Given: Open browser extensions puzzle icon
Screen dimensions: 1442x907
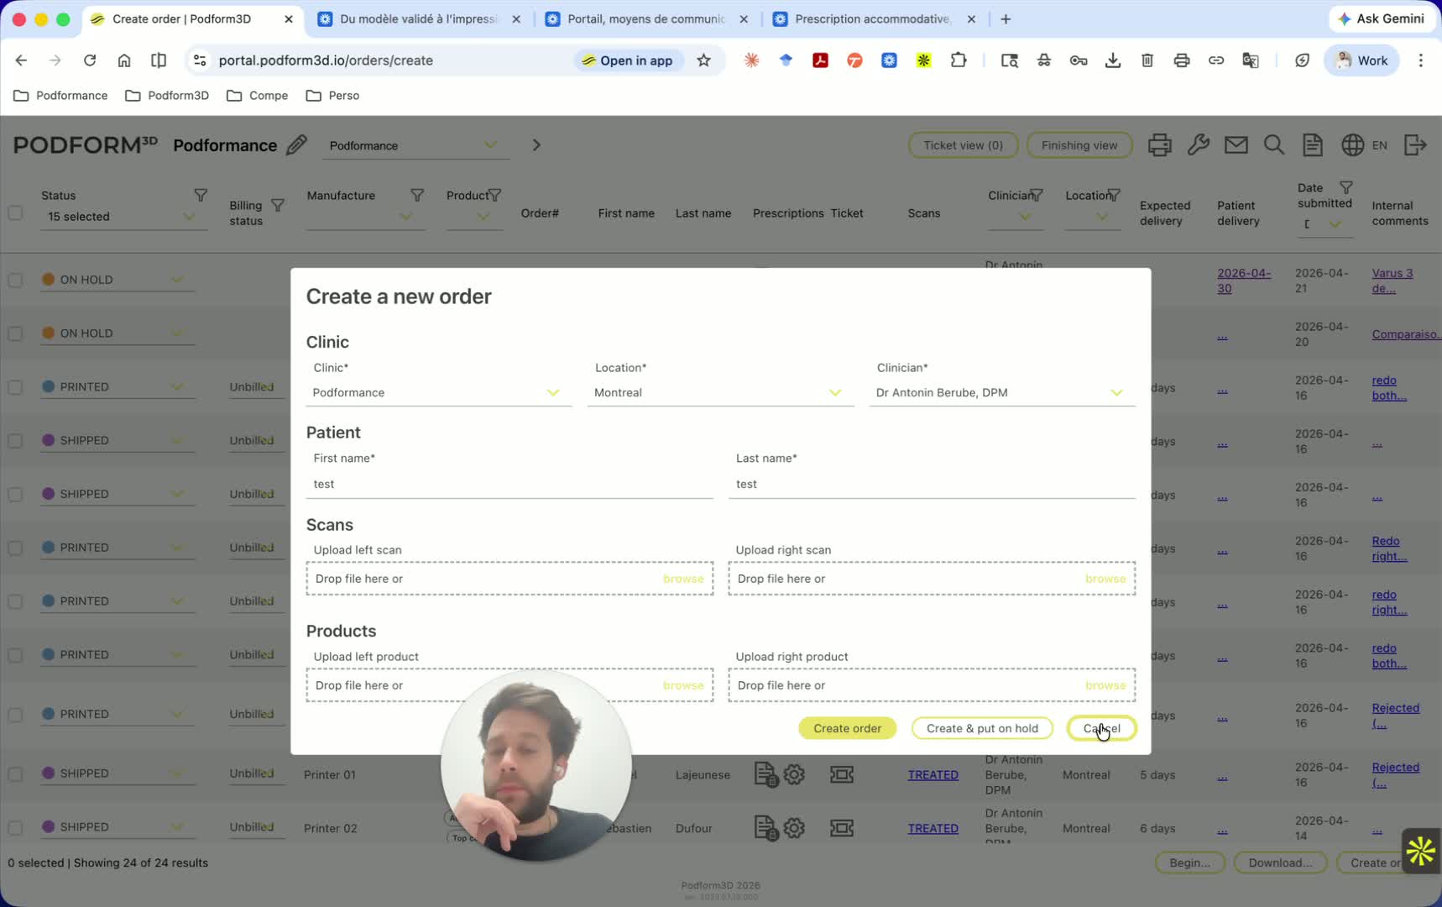Looking at the screenshot, I should point(958,60).
